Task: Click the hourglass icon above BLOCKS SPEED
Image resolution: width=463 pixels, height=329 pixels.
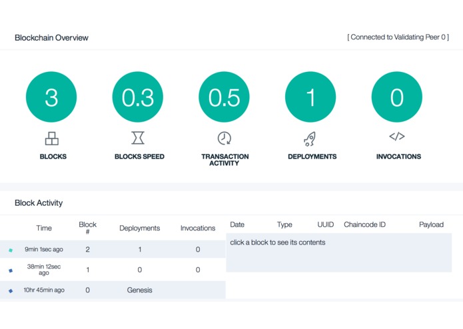Action: point(138,138)
